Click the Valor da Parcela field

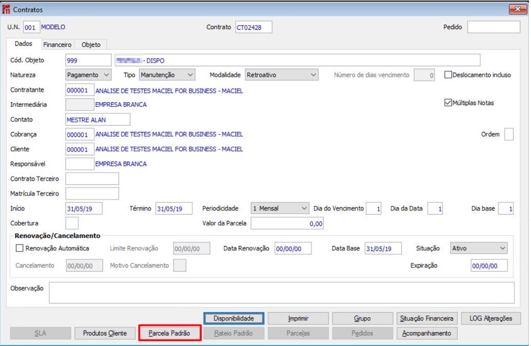click(x=287, y=223)
